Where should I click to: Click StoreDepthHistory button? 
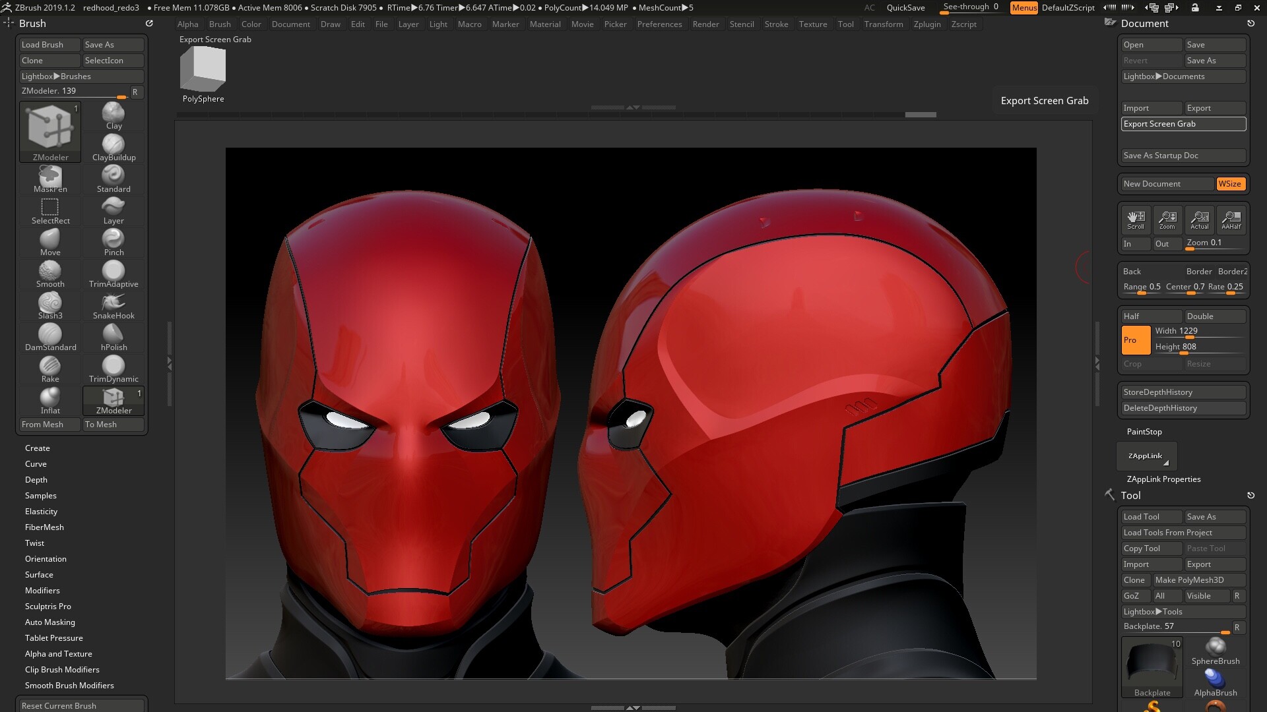(x=1183, y=392)
